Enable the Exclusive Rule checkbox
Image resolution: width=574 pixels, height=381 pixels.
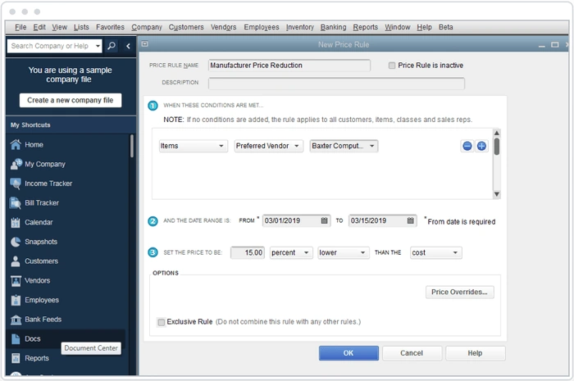tap(161, 322)
